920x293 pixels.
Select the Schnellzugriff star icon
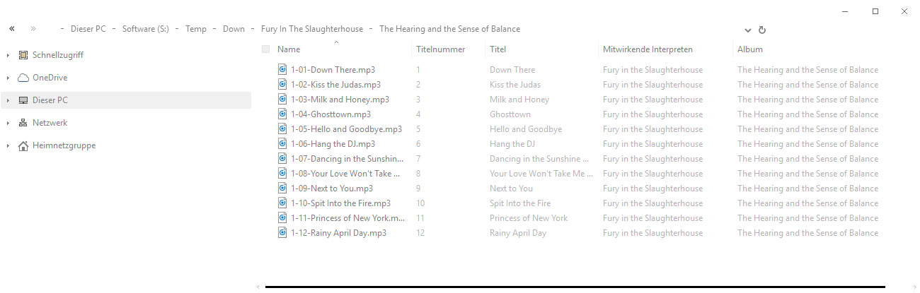click(x=23, y=55)
